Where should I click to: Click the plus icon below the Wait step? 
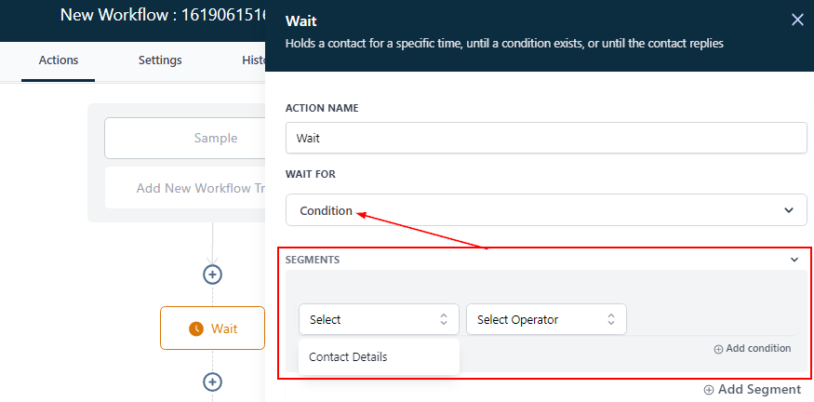(x=213, y=382)
